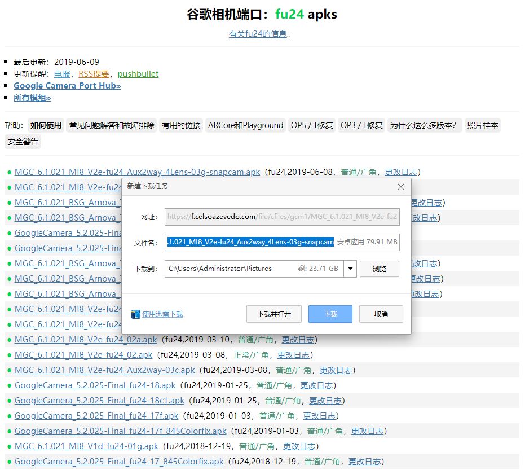Switch to the 如何使用 help tab
Image resolution: width=525 pixels, height=470 pixels.
click(45, 125)
